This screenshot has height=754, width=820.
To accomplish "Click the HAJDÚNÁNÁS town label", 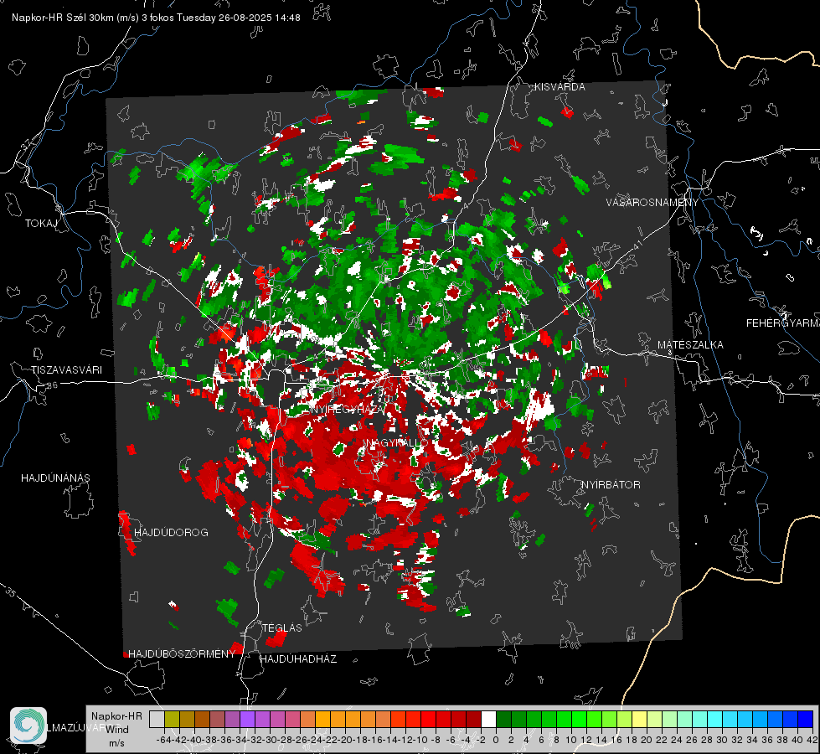I will click(x=55, y=478).
